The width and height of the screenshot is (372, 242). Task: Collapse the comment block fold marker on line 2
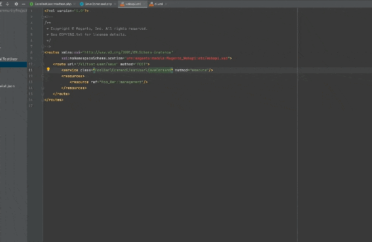point(43,16)
